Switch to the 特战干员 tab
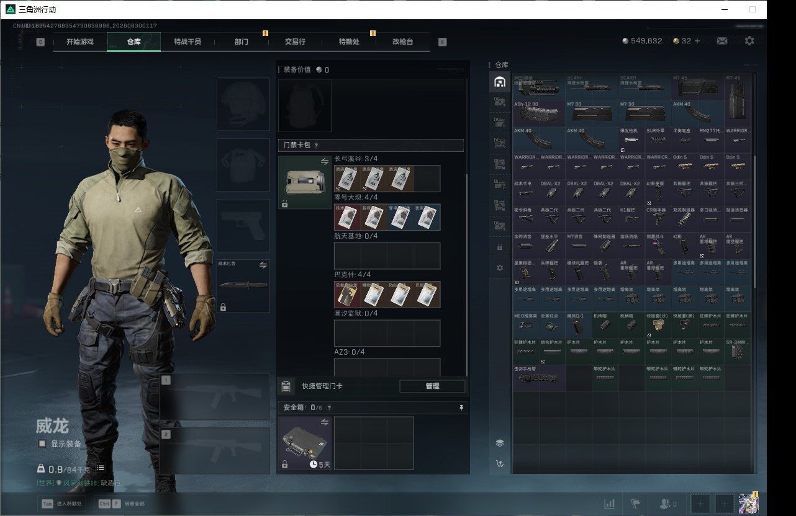This screenshot has height=516, width=796. [188, 42]
